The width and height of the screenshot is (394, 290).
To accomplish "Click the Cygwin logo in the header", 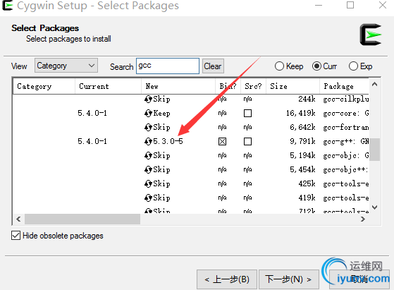I will pos(370,35).
